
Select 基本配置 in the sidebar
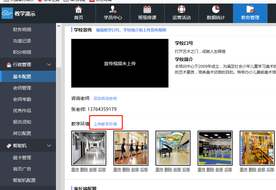tap(22, 77)
